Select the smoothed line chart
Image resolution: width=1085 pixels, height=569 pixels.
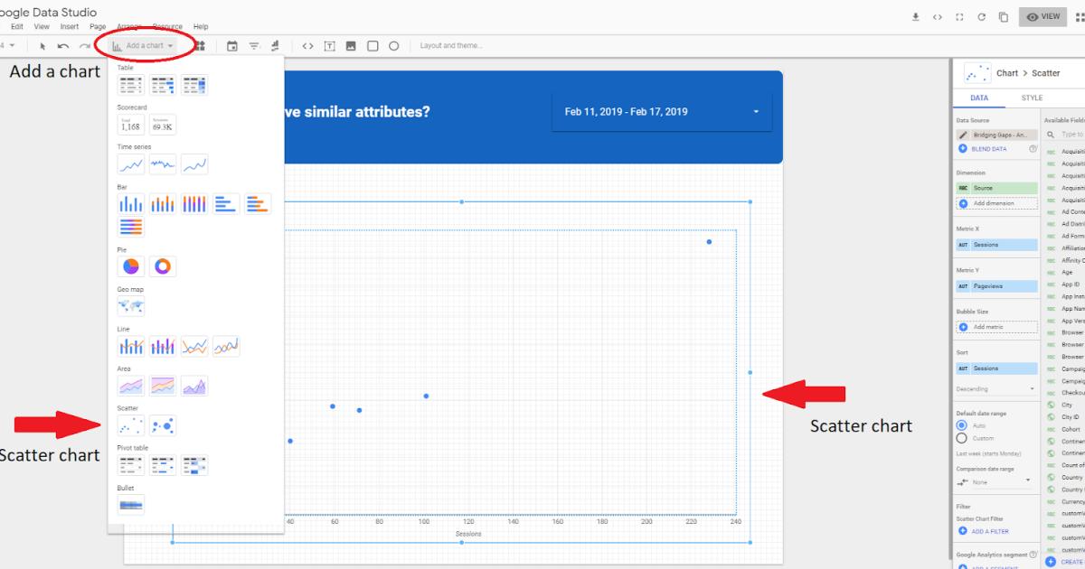point(226,346)
